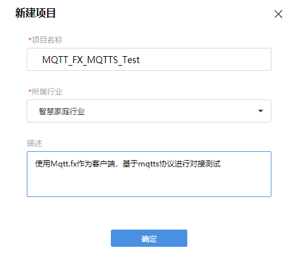Open the 智慧家庭行业 combo box
The image size is (295, 257).
pos(149,111)
